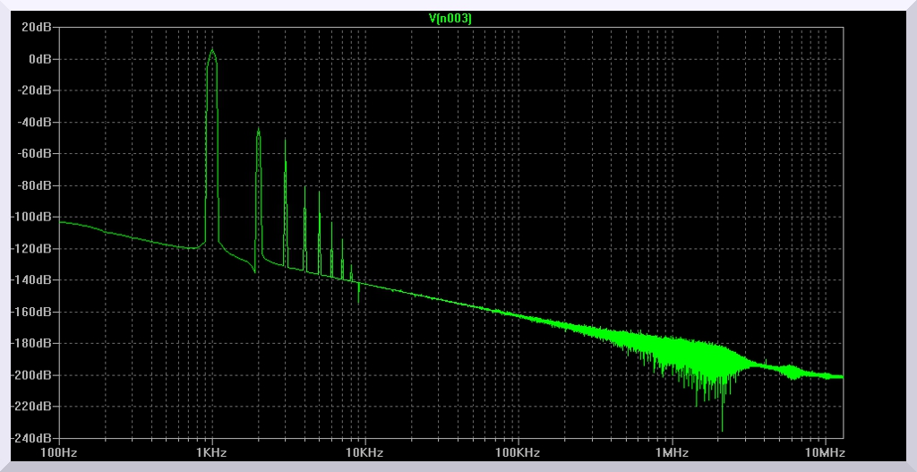This screenshot has width=917, height=472.
Task: Click the 10MHz frequency axis label
Action: (x=822, y=452)
